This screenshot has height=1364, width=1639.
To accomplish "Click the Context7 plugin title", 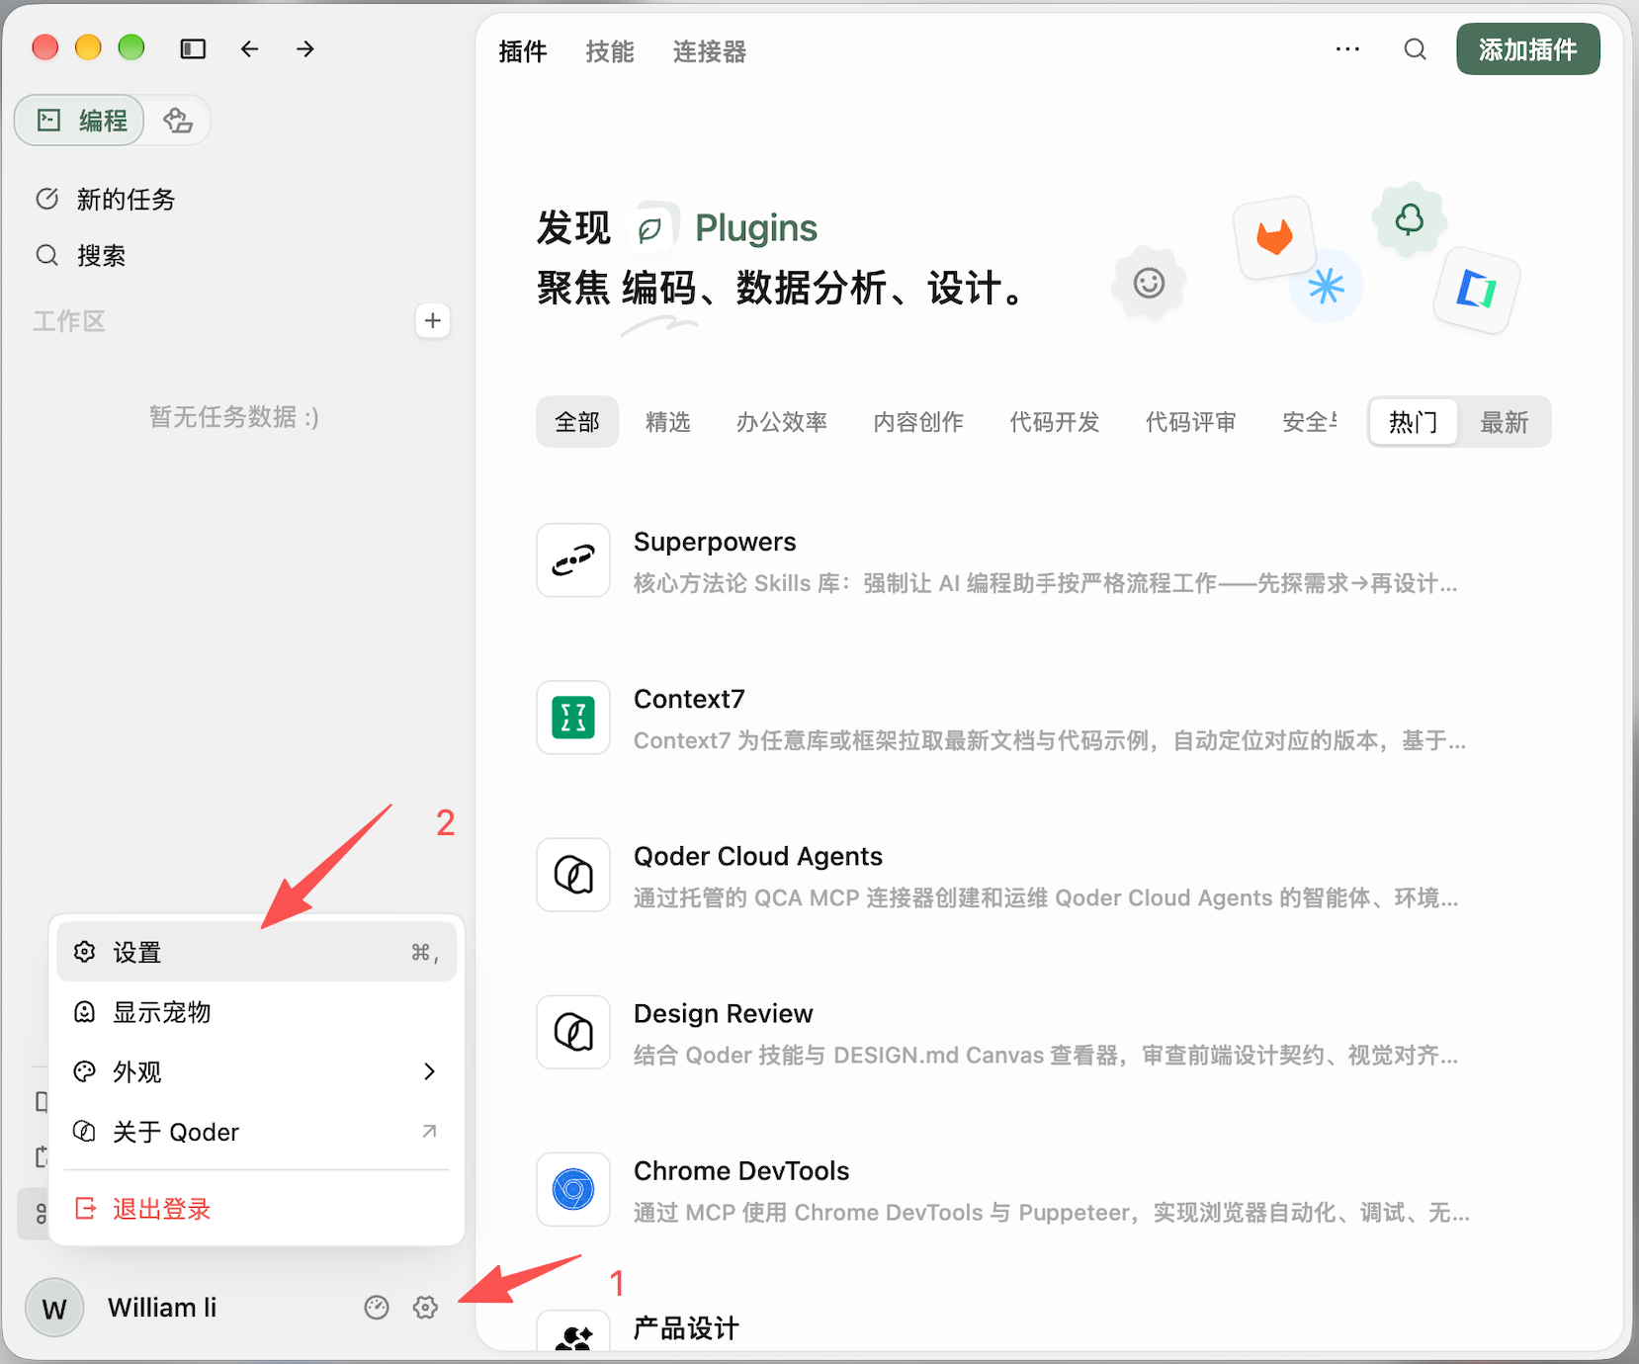I will coord(689,699).
